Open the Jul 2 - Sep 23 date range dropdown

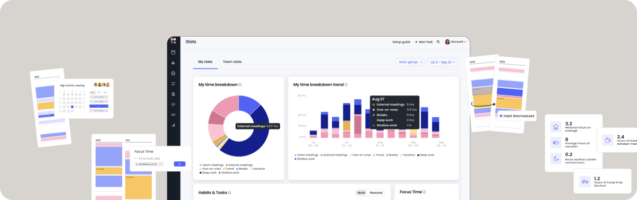point(443,62)
